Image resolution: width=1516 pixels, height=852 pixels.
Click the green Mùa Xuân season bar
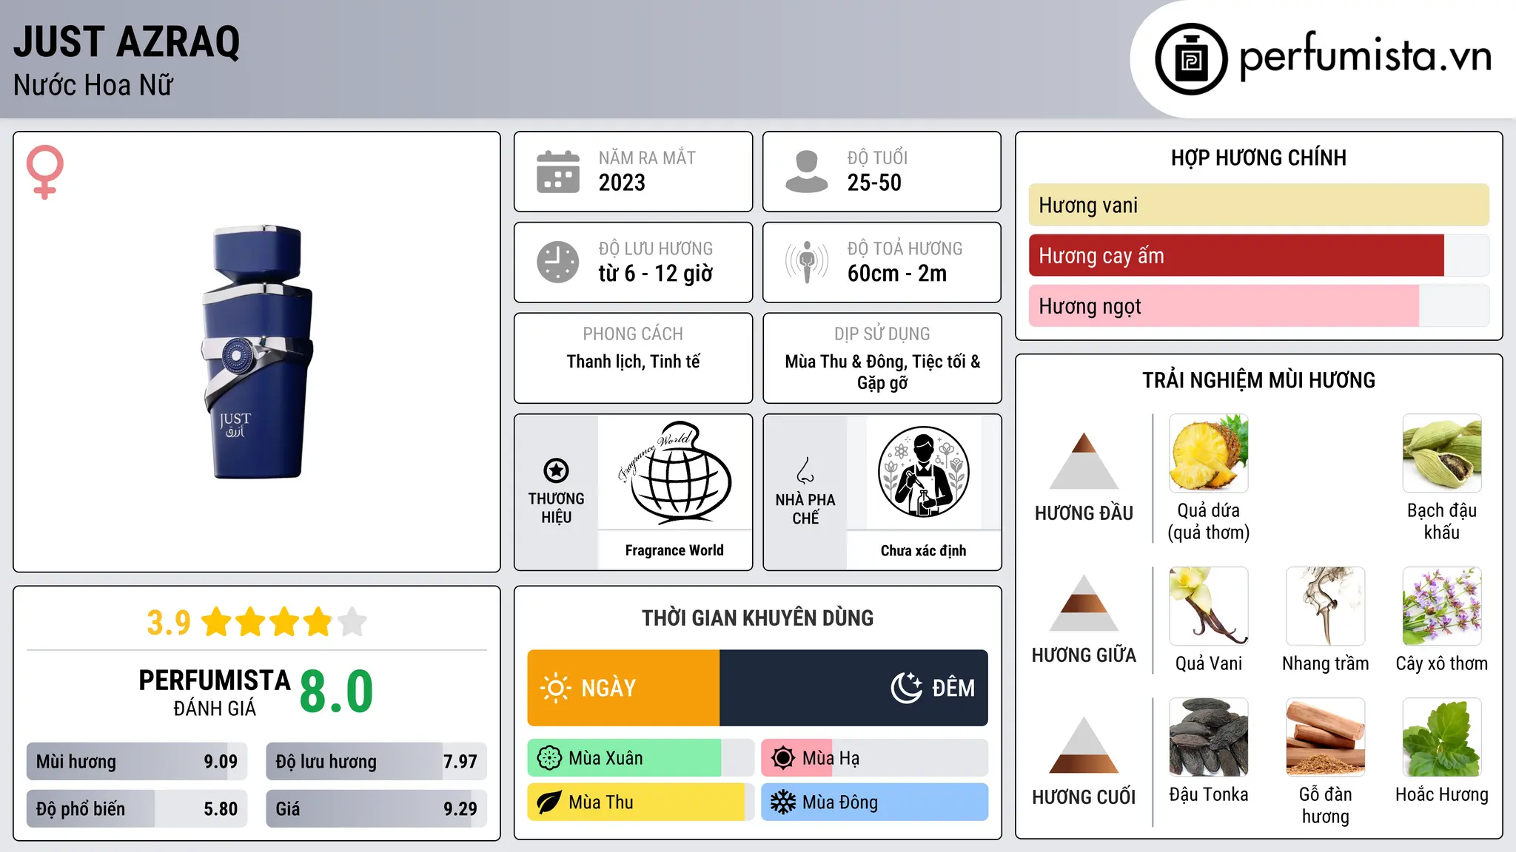click(624, 758)
